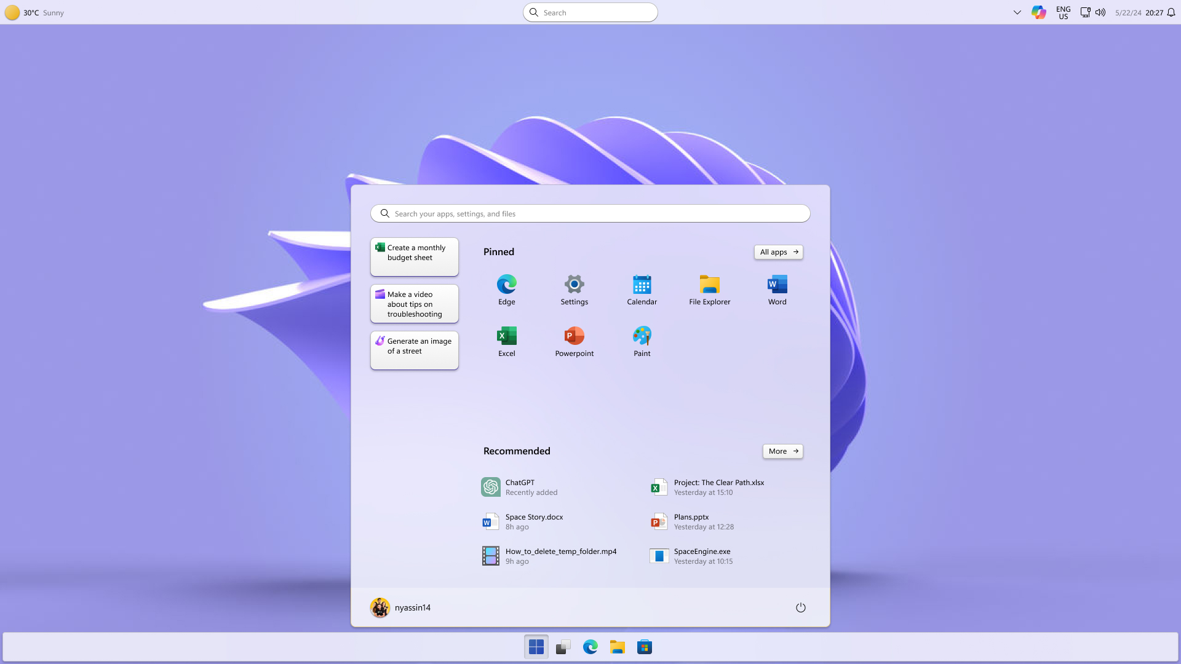Launch the Paint app icon
1181x664 pixels.
(x=642, y=341)
